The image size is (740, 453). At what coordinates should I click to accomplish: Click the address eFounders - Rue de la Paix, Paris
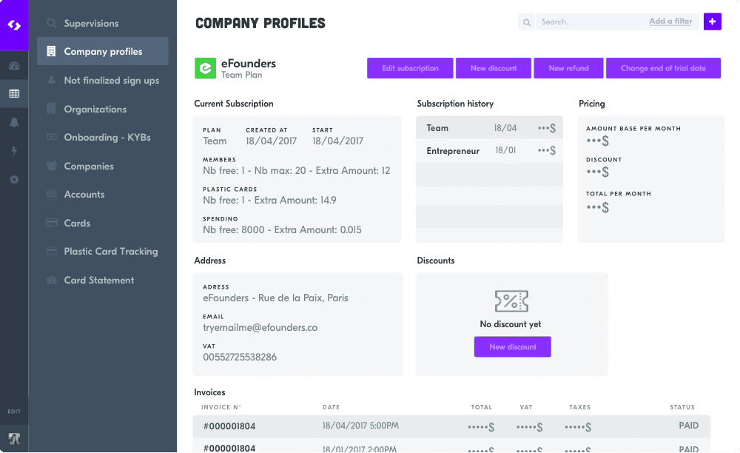[x=275, y=298]
